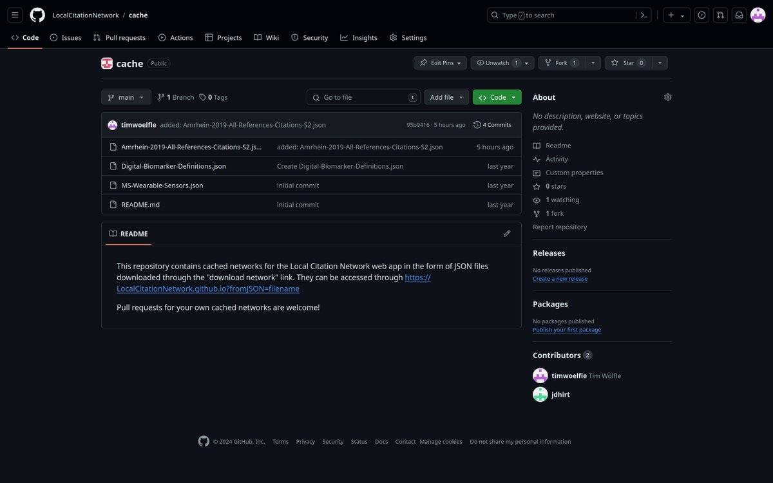Expand the Star lists dropdown arrow
This screenshot has width=773, height=483.
tap(660, 62)
